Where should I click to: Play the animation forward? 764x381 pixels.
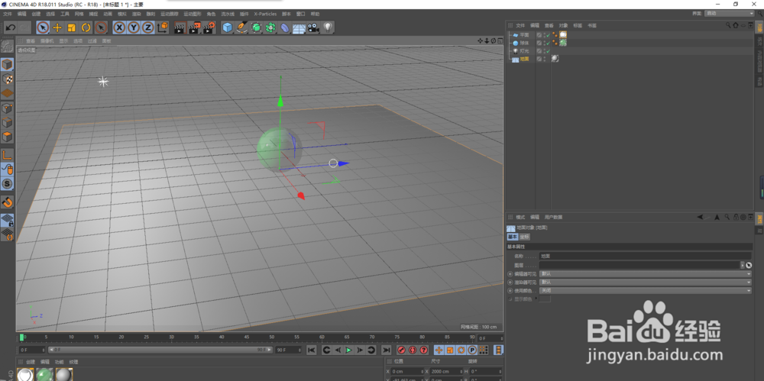pyautogui.click(x=349, y=350)
